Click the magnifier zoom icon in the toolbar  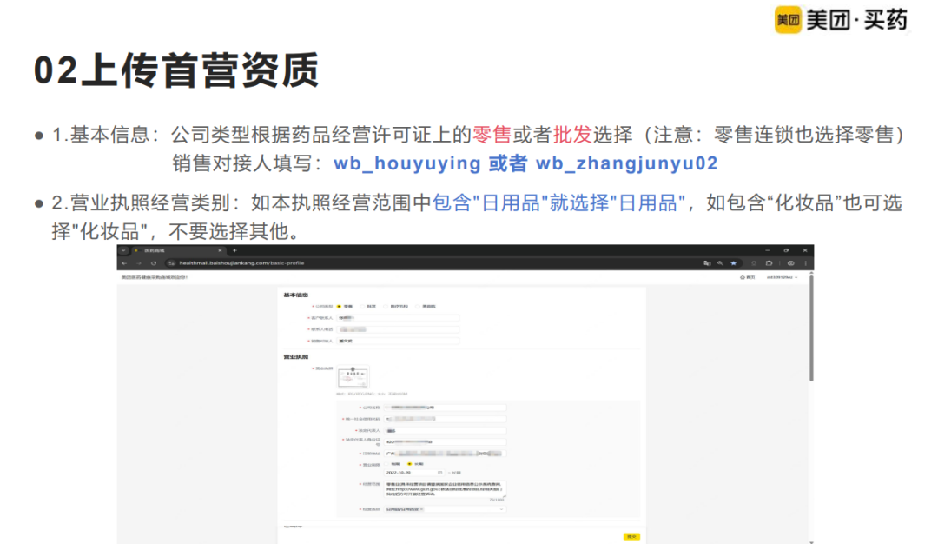(x=720, y=263)
